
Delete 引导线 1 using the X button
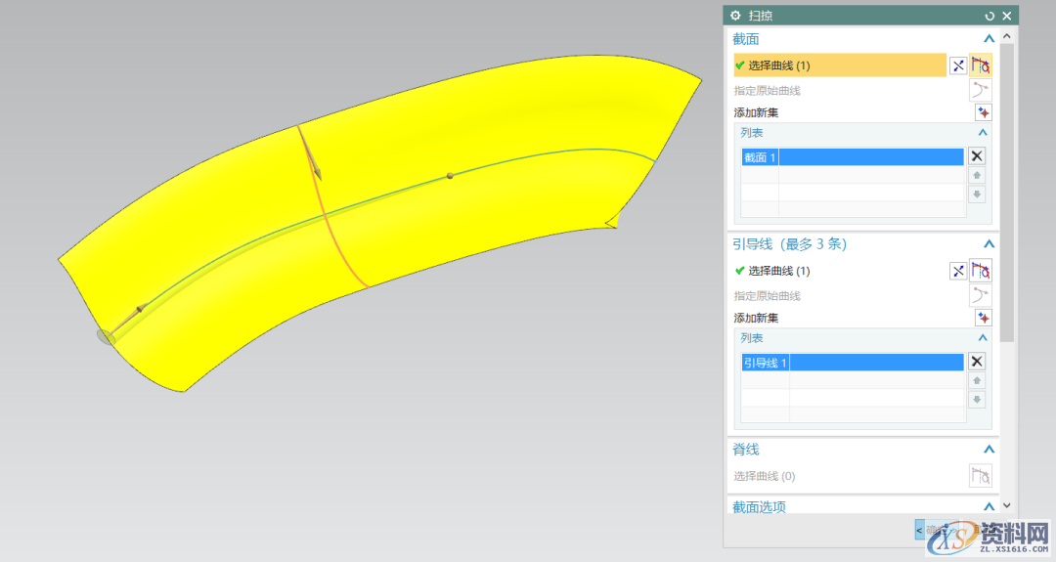pos(976,362)
